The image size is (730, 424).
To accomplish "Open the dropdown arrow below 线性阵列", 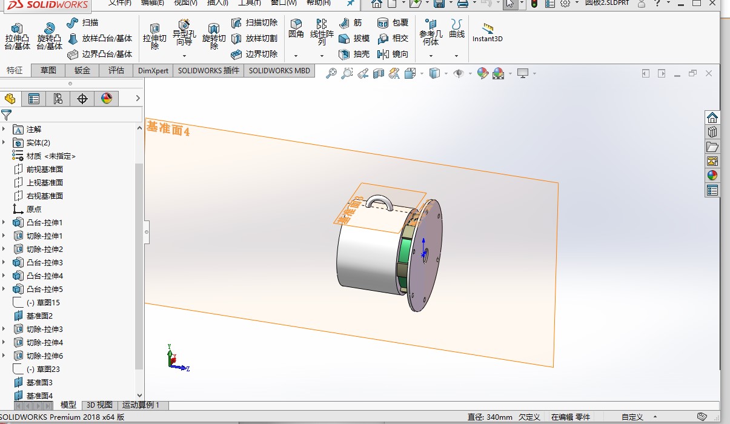I will coord(322,56).
